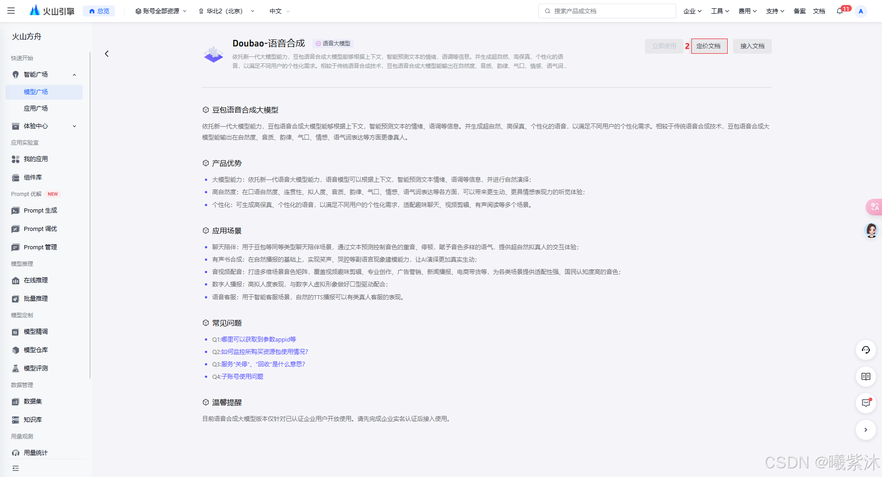Focus the 搜索产品或文档 search field
The image size is (882, 477).
click(607, 11)
